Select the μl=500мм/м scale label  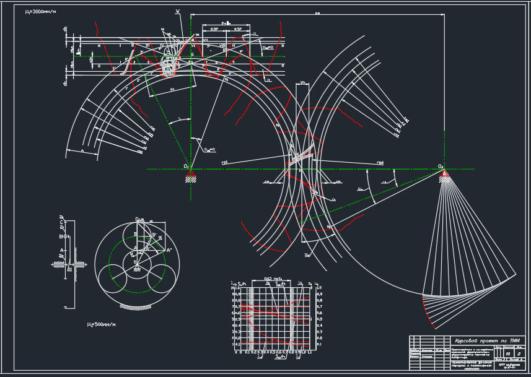click(x=101, y=324)
